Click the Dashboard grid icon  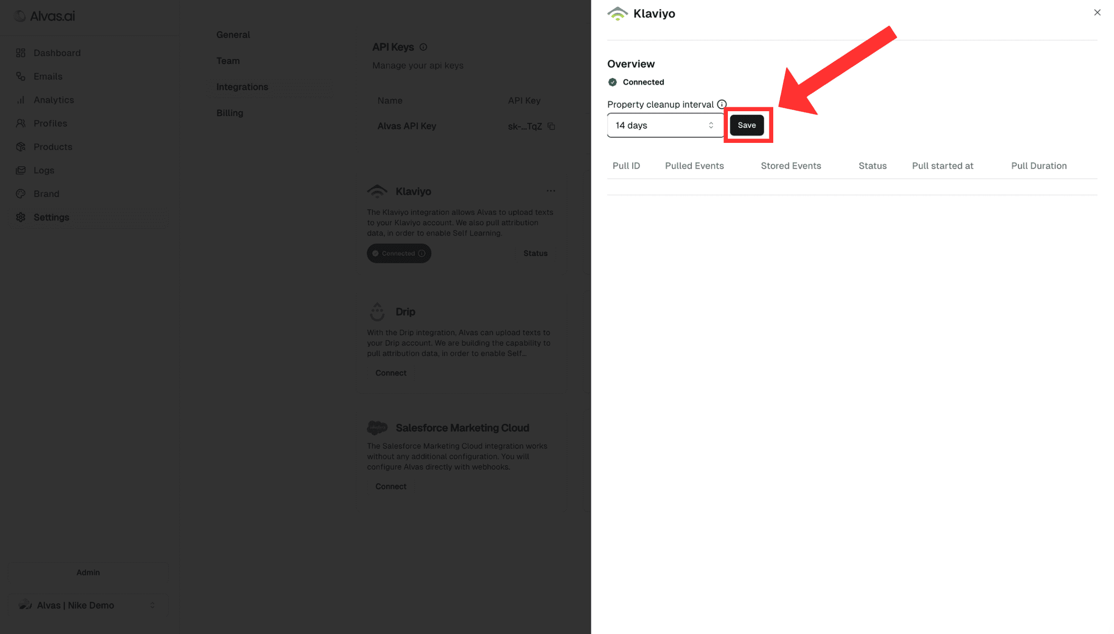pyautogui.click(x=21, y=53)
